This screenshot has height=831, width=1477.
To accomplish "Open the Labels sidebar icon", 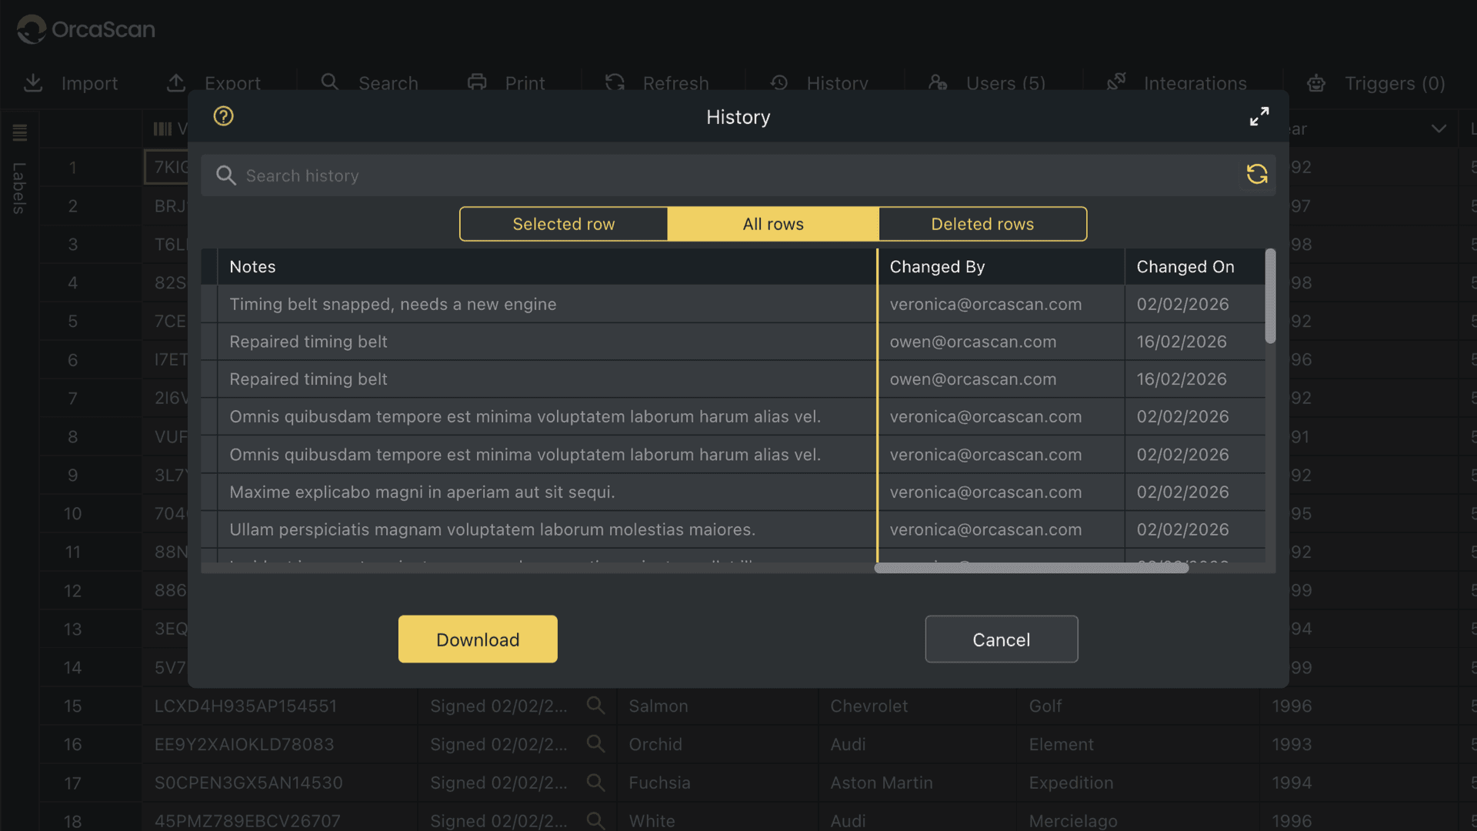I will pos(20,132).
